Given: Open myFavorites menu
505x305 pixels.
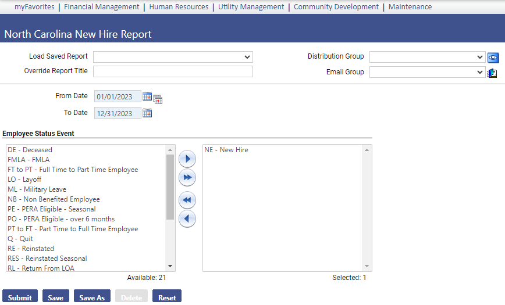Looking at the screenshot, I should pos(34,7).
